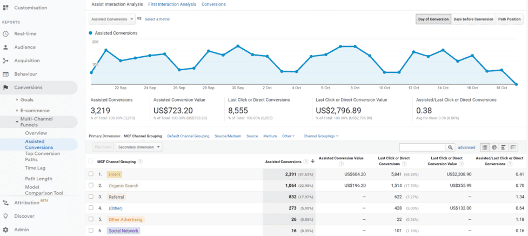
Task: Click the table search magnifier icon
Action: click(450, 147)
